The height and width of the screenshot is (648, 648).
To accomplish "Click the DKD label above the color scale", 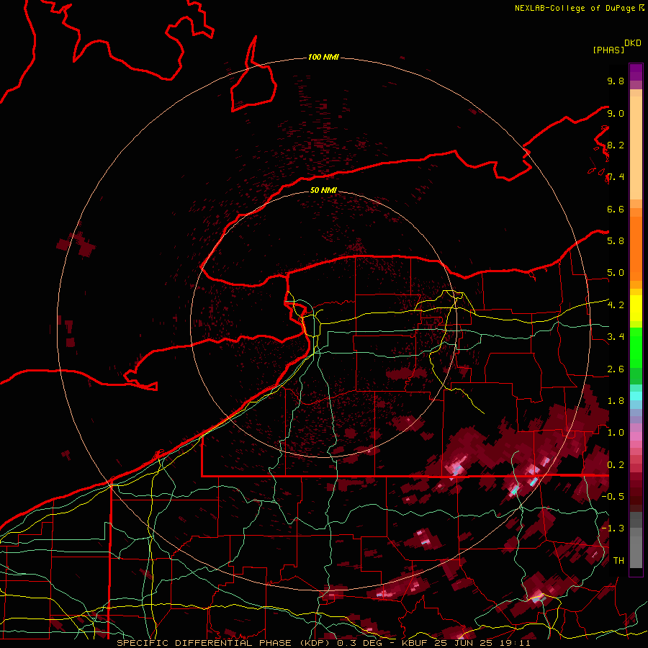I will (x=633, y=43).
